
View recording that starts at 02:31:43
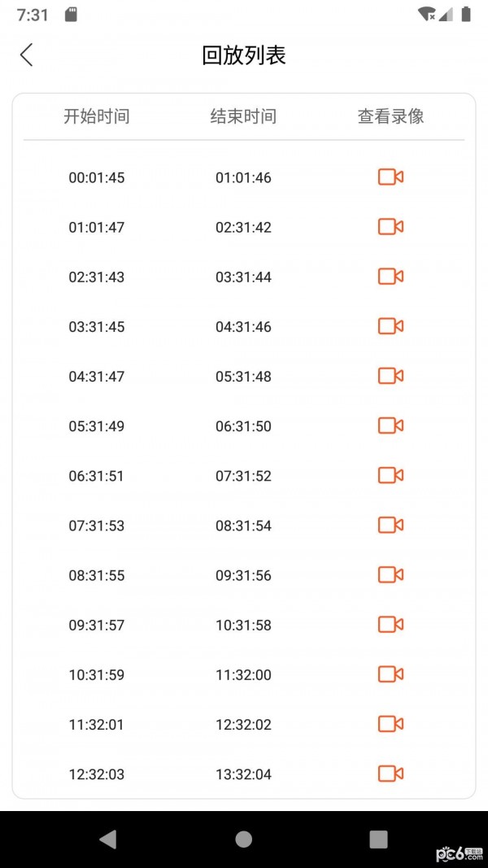pyautogui.click(x=390, y=277)
